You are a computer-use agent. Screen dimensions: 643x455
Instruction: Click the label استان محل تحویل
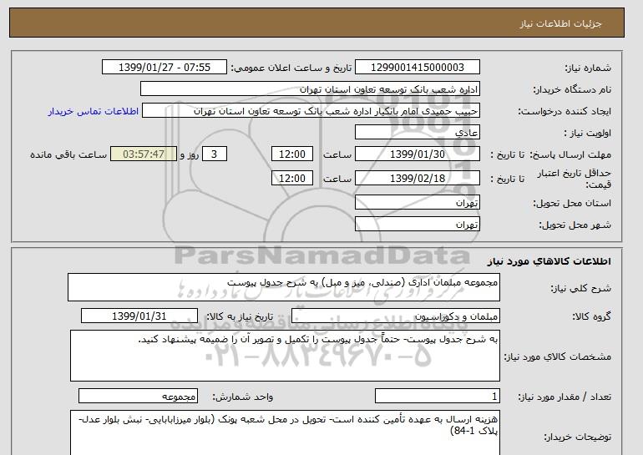572,203
